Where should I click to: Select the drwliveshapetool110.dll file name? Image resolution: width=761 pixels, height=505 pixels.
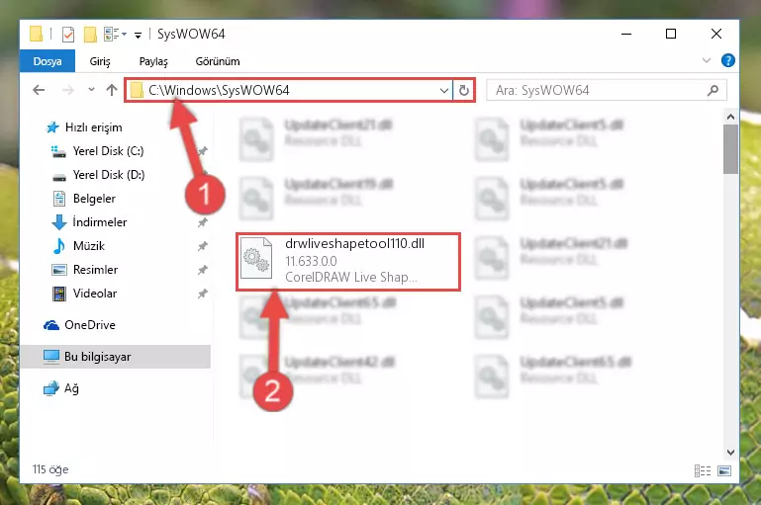tap(355, 243)
